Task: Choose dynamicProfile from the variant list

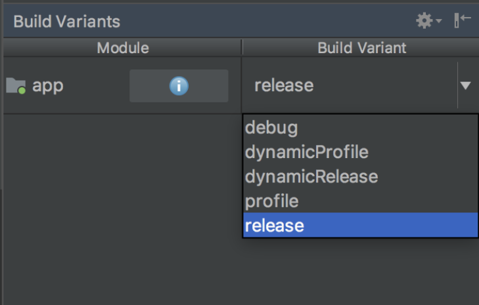Action: tap(306, 152)
